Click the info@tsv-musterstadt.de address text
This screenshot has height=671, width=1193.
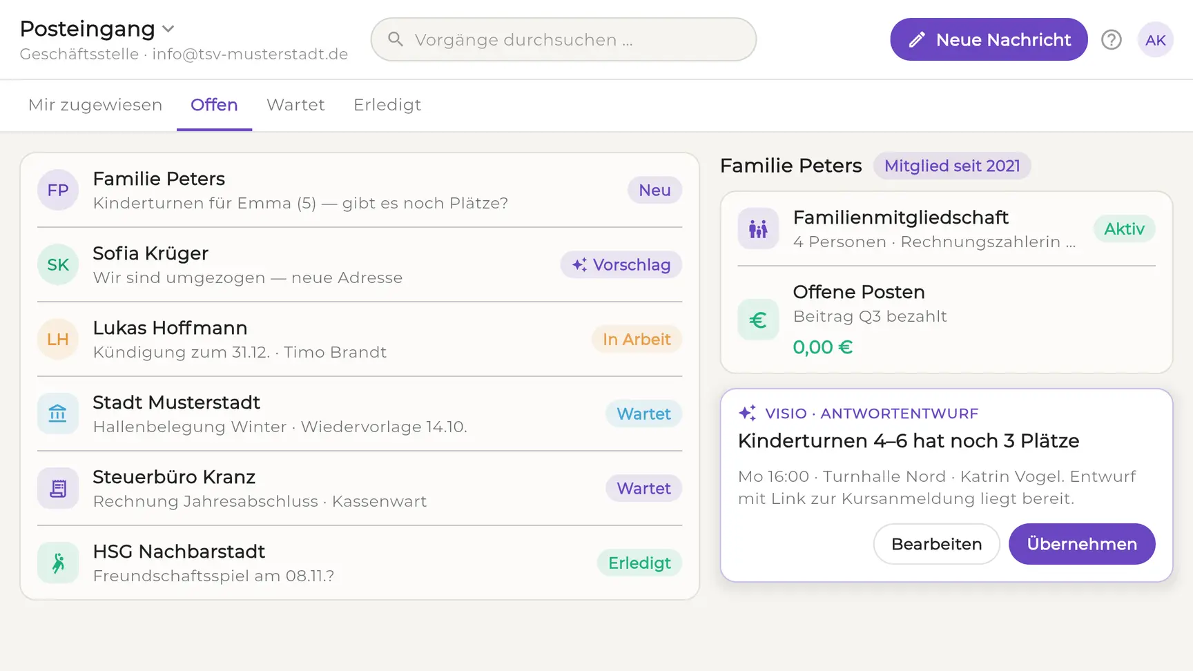click(x=250, y=54)
